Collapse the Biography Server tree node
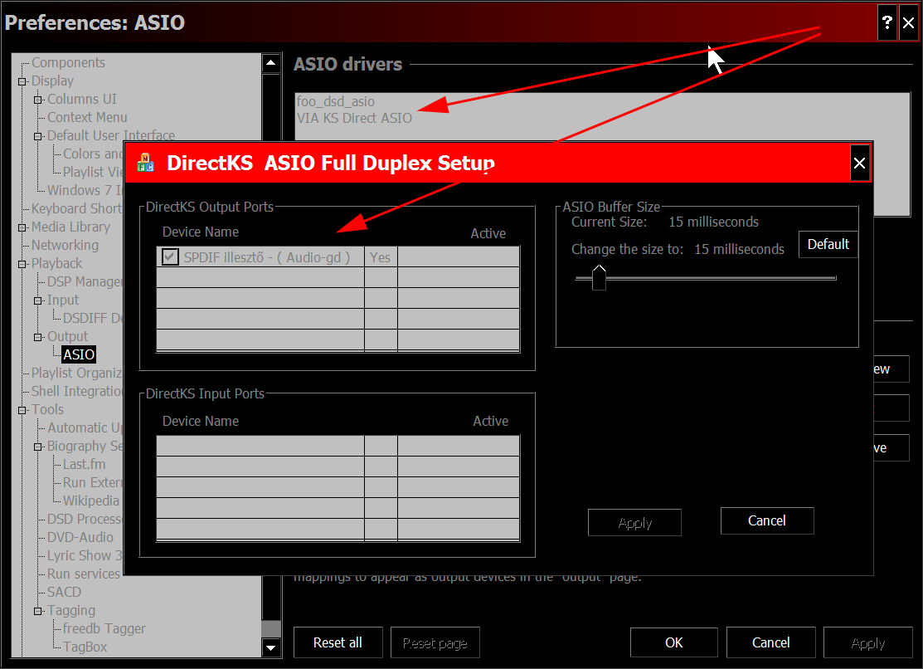The image size is (923, 669). tap(38, 447)
